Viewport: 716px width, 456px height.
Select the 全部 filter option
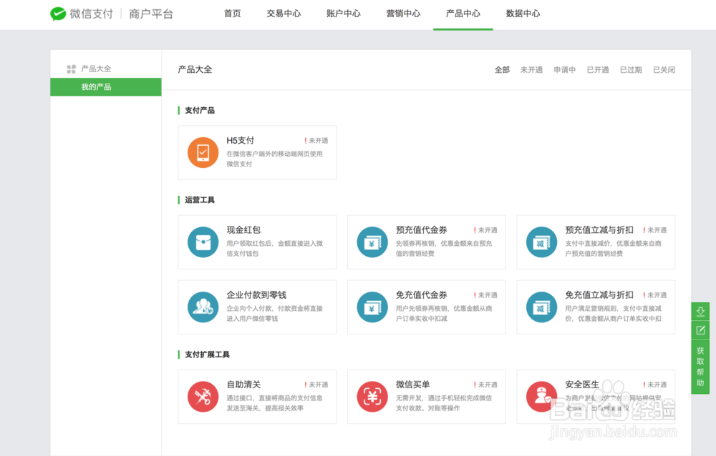(x=502, y=69)
